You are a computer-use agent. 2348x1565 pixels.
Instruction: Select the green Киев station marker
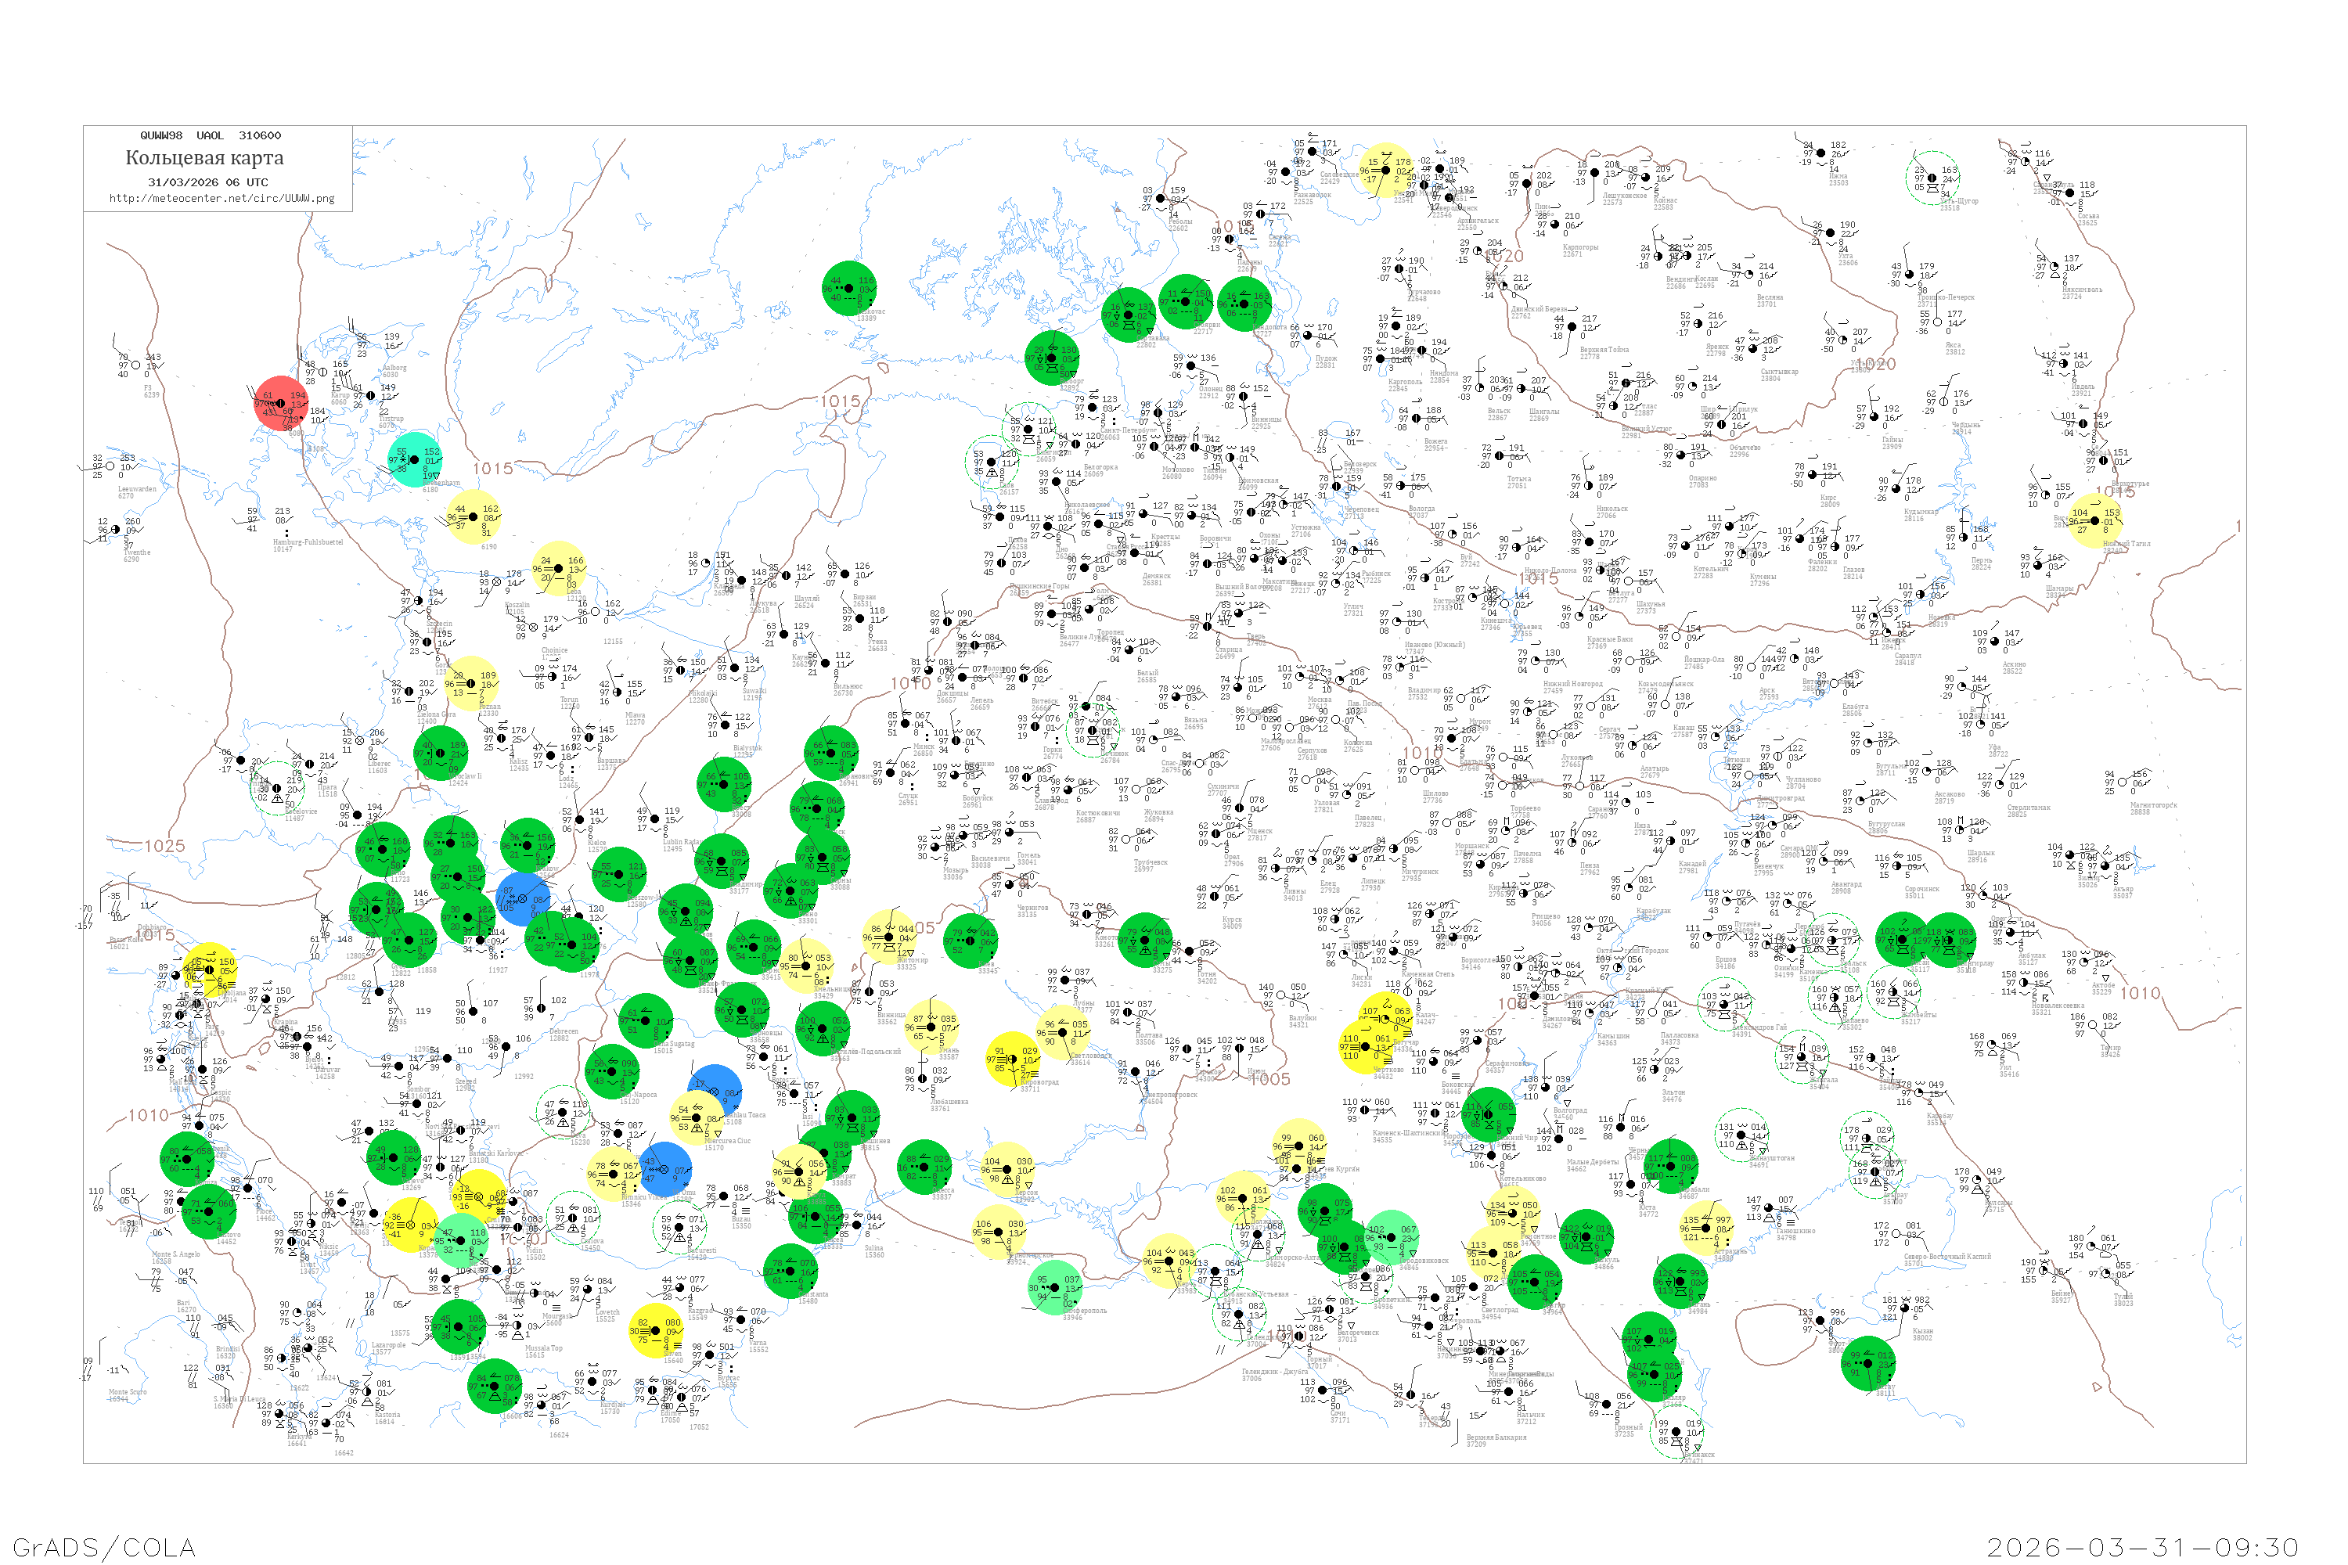pos(971,941)
